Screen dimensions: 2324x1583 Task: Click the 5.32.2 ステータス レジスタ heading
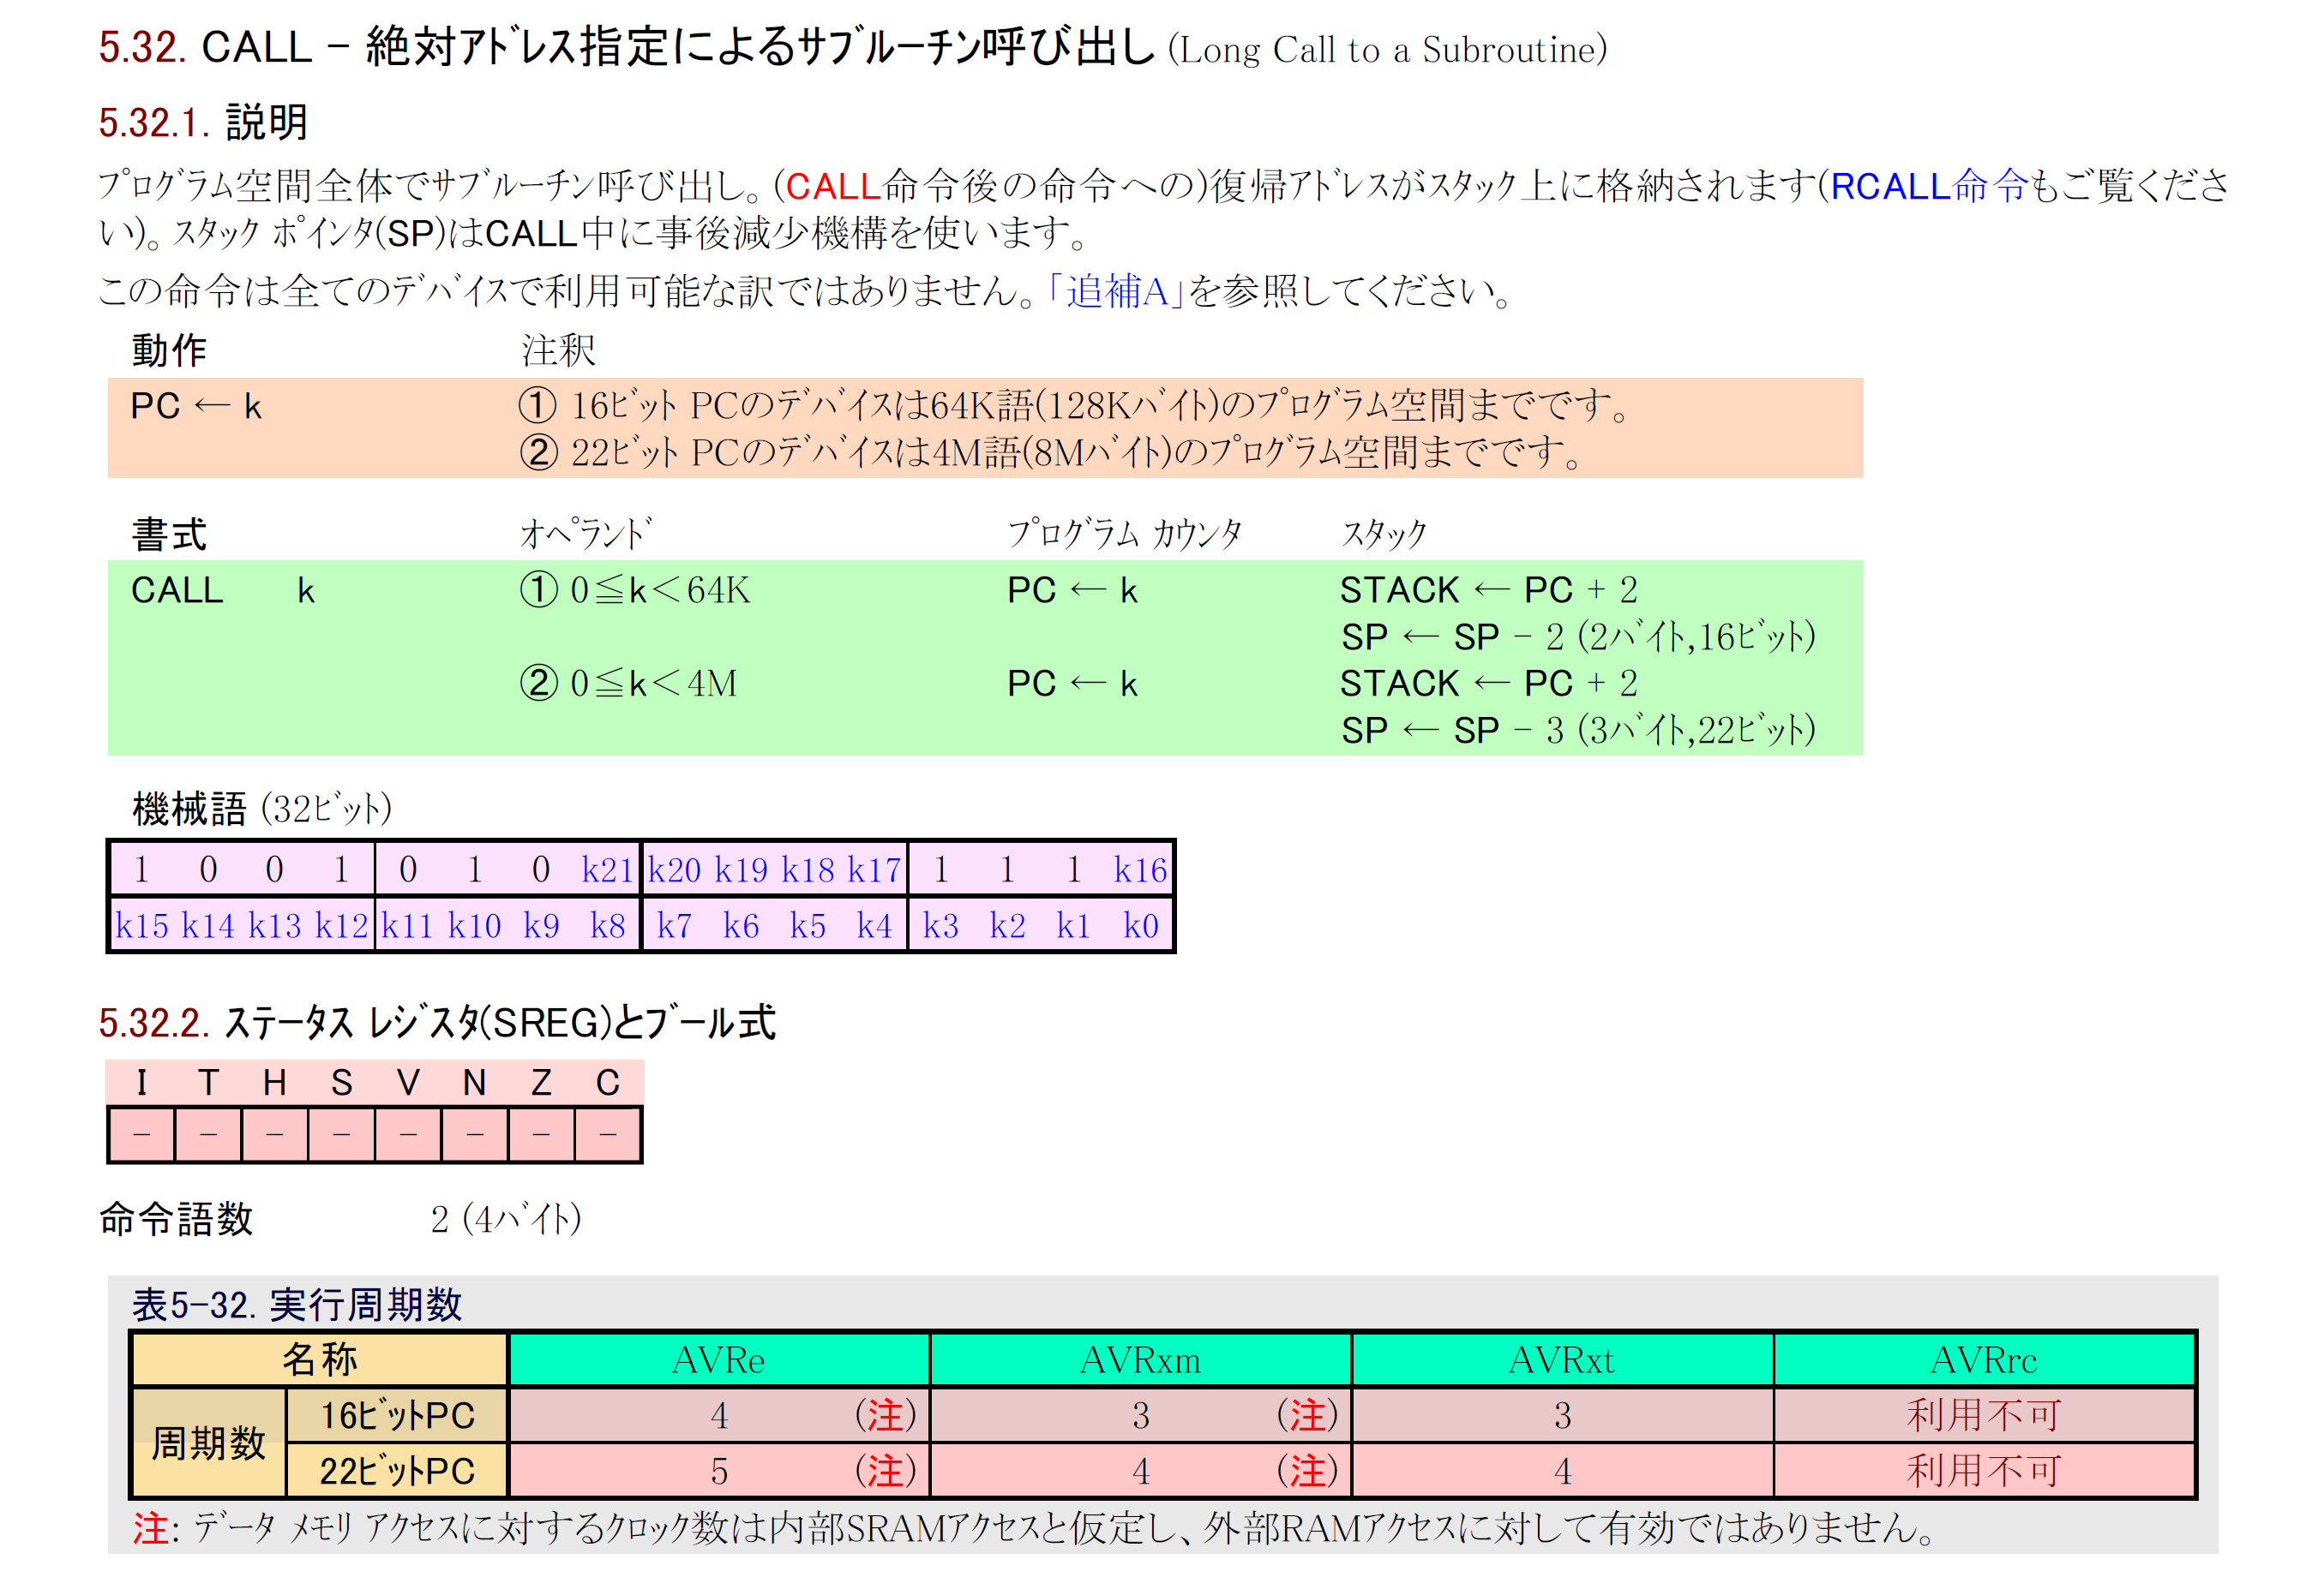(x=436, y=1023)
